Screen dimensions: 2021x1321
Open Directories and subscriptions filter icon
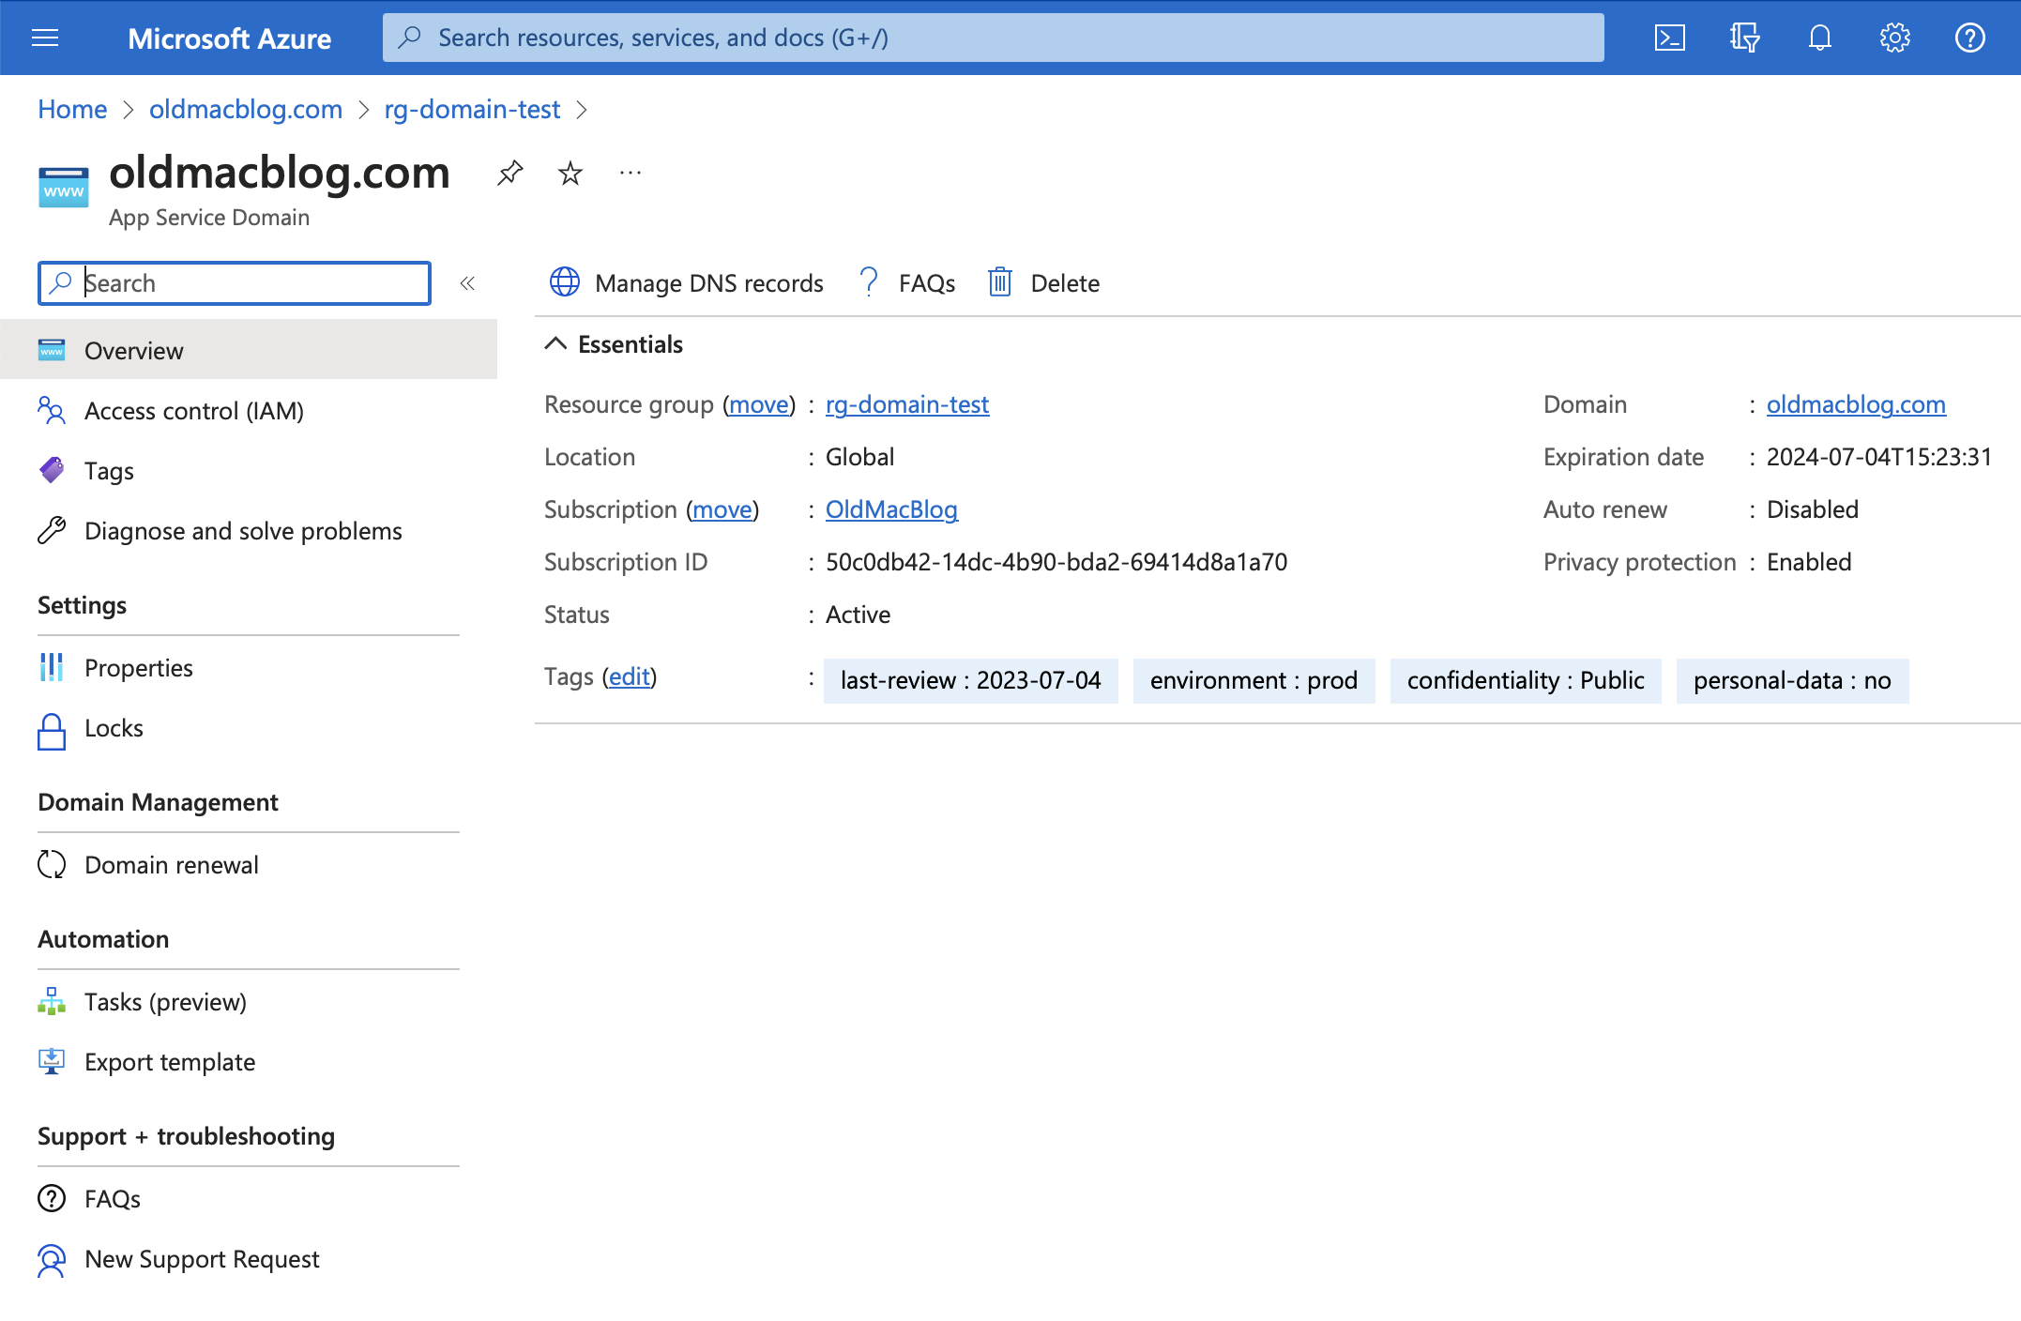coord(1744,38)
